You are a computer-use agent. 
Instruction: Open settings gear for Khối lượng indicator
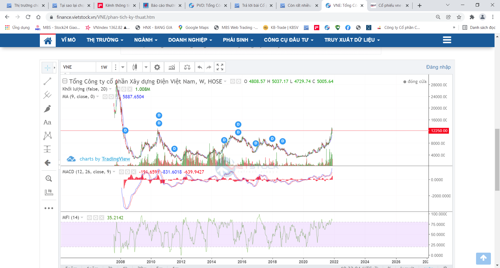124,89
